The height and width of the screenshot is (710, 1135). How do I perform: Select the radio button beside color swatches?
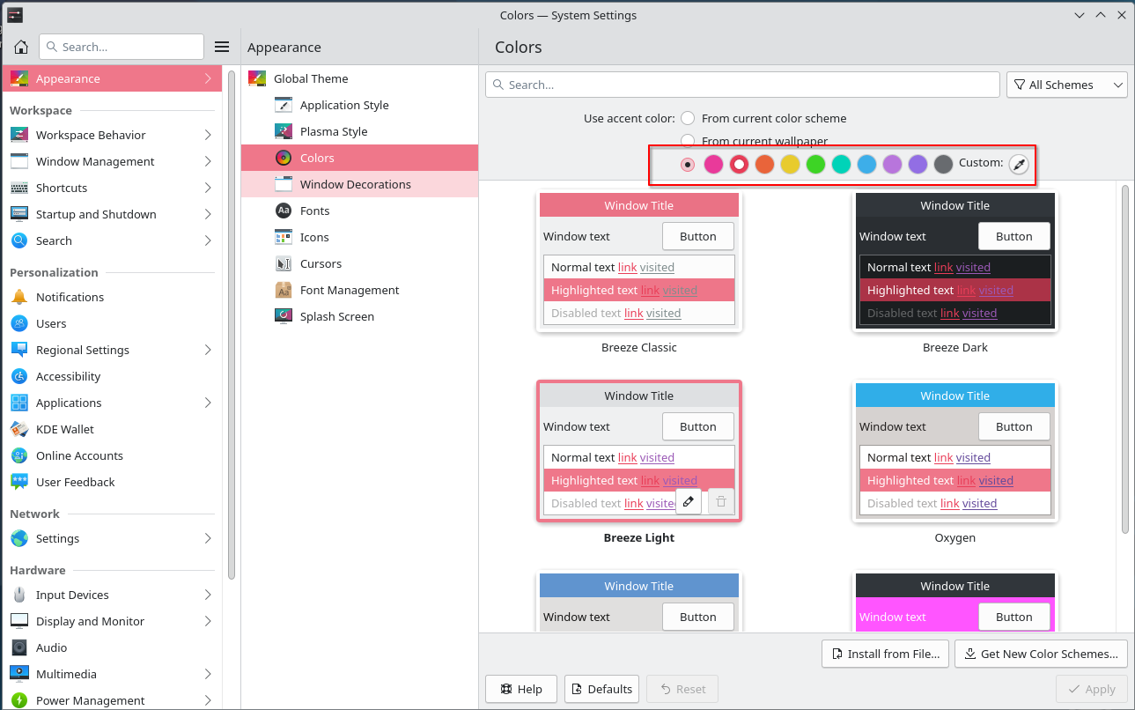pos(688,164)
